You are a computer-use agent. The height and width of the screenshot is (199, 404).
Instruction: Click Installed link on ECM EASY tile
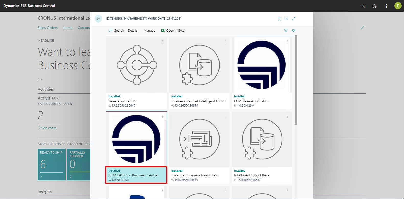114,171
